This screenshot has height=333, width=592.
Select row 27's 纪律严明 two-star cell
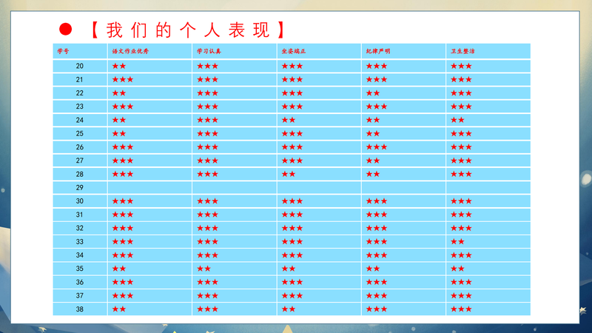403,161
